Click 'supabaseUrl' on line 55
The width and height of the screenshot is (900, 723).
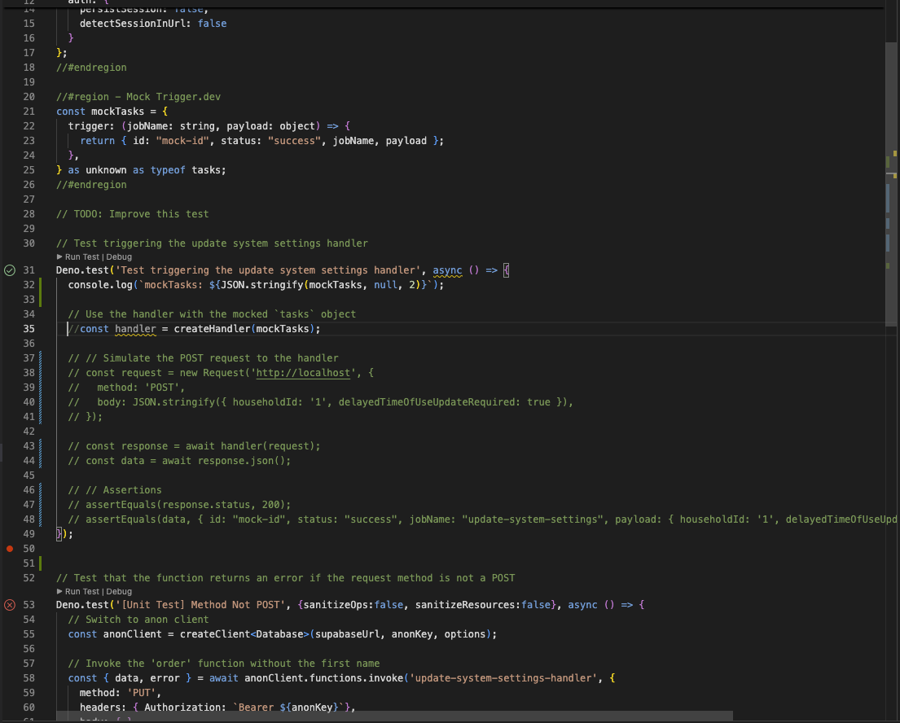[x=347, y=634]
